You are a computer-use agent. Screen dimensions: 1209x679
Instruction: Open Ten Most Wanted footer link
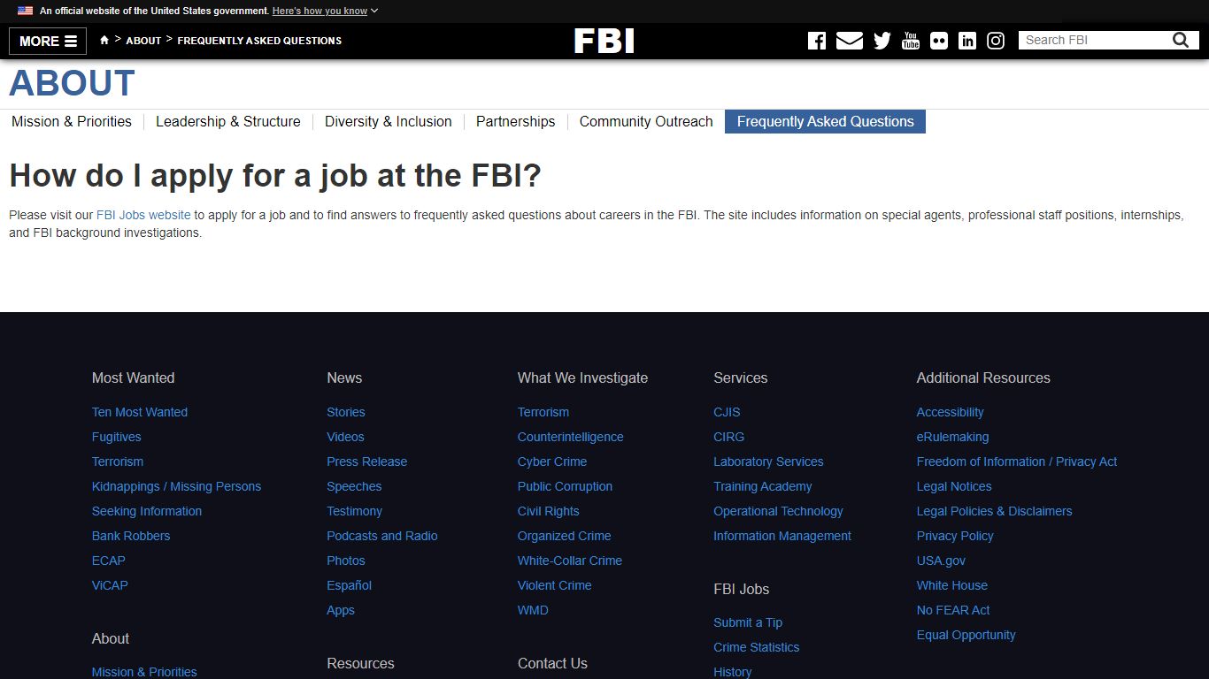point(140,412)
